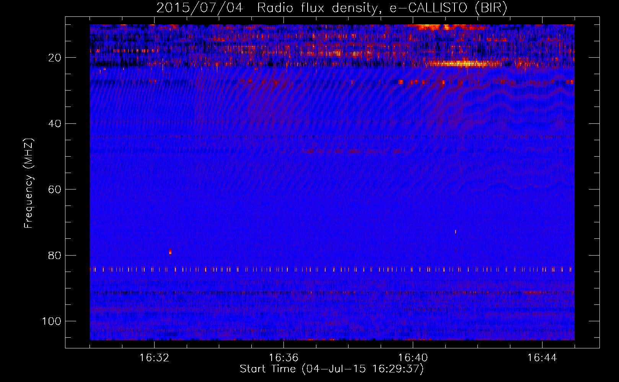619x382 pixels.
Task: Click the "20" frequency tick label
Action: coord(55,58)
